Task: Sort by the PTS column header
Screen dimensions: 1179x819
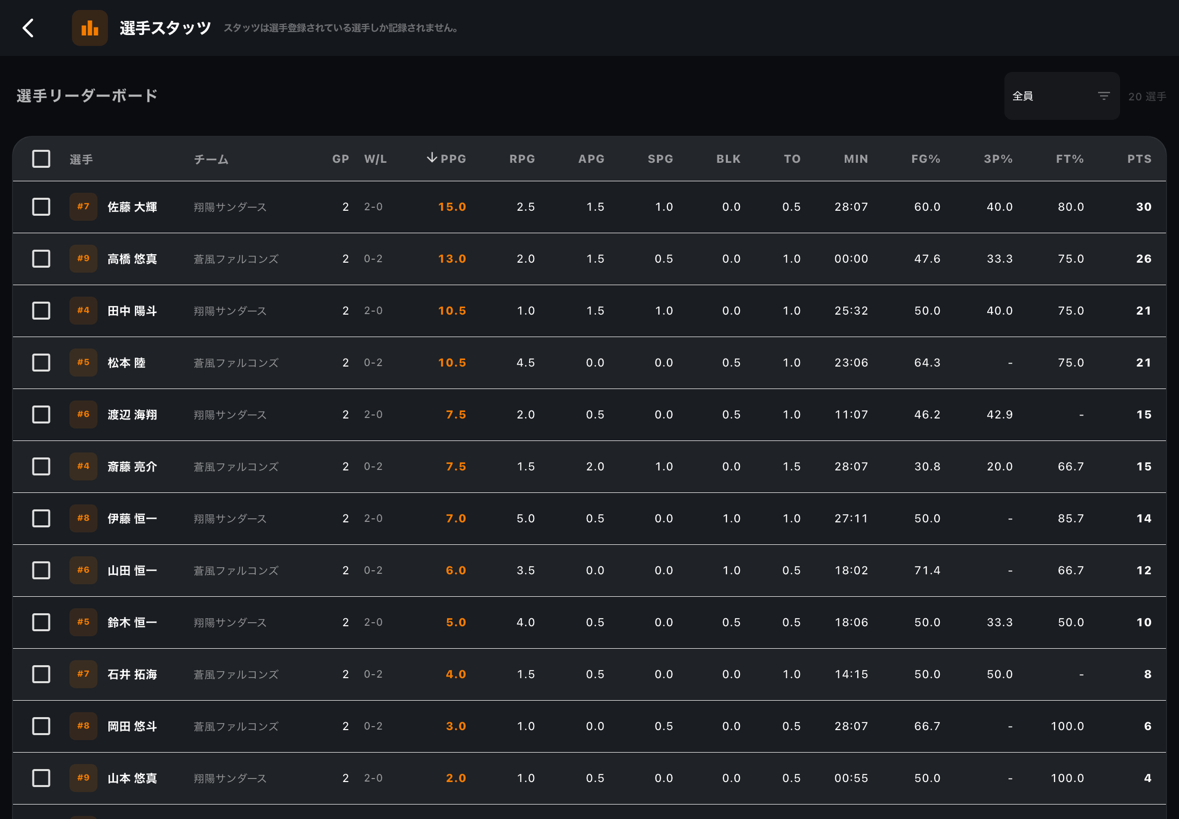Action: [1139, 159]
